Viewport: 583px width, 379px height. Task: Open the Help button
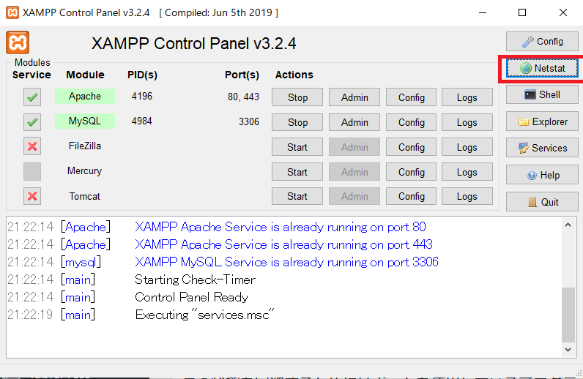pyautogui.click(x=542, y=175)
